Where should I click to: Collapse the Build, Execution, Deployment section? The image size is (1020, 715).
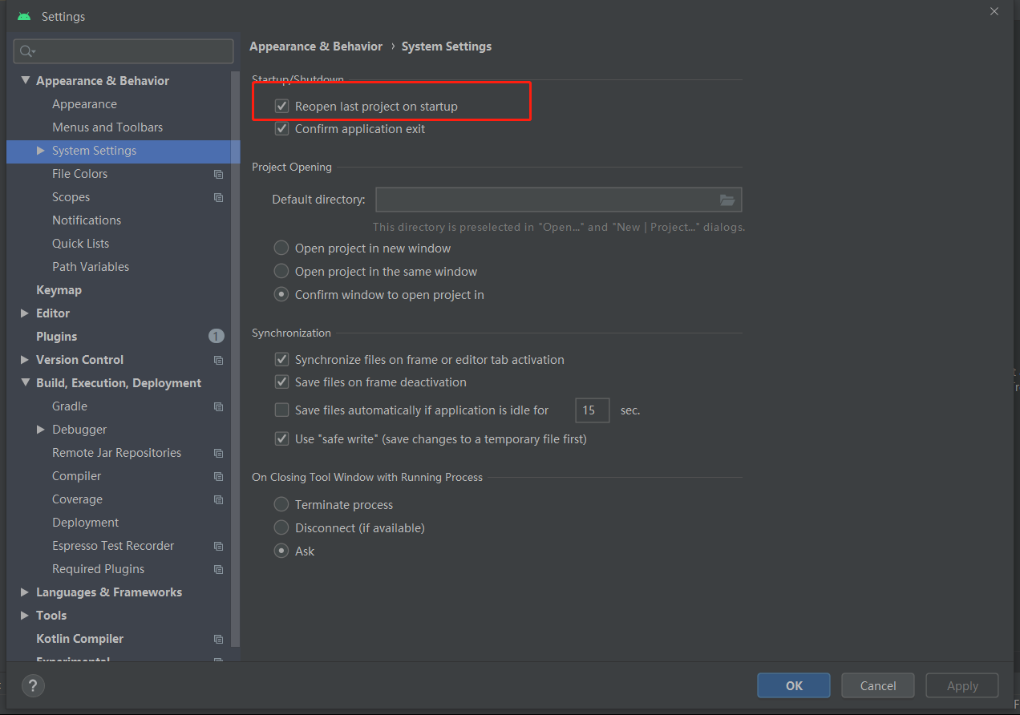[24, 382]
